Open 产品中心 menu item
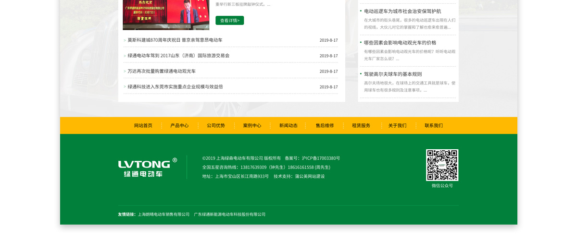This screenshot has height=240, width=577. (179, 126)
